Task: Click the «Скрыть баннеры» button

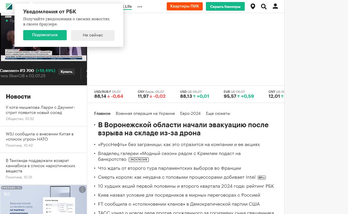Action: click(x=225, y=6)
